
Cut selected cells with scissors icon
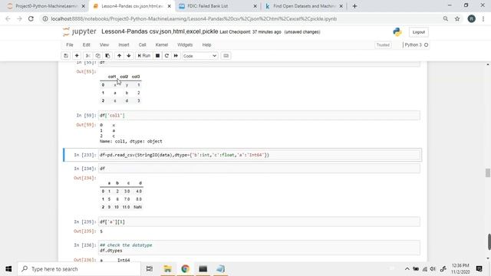pyautogui.click(x=88, y=56)
